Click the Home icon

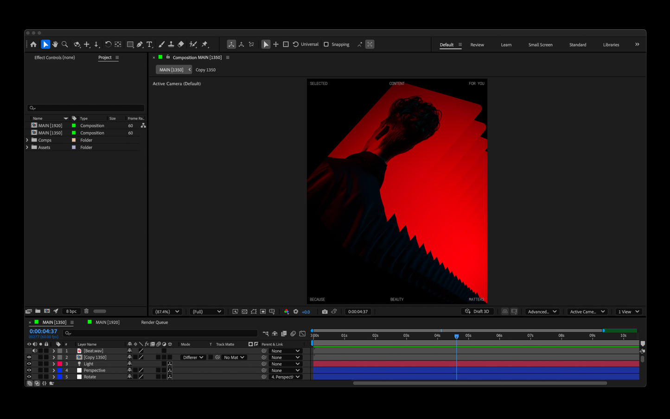33,44
